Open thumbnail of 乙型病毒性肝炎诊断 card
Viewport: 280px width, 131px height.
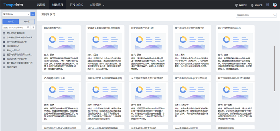point(62,93)
